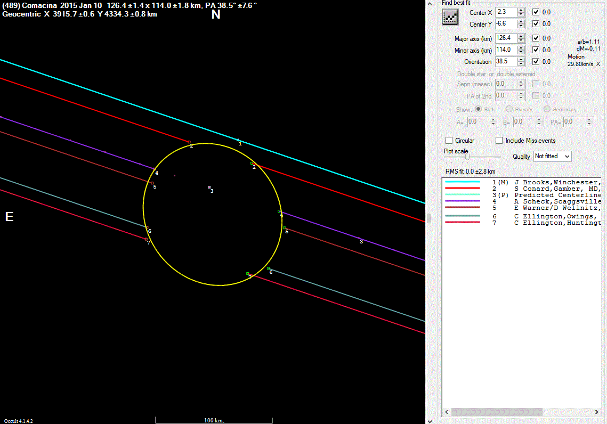This screenshot has width=607, height=424.
Task: Enable Include Miss events checkbox
Action: [x=499, y=141]
